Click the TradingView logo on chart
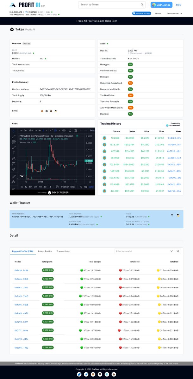The image size is (193, 379). coord(22,176)
